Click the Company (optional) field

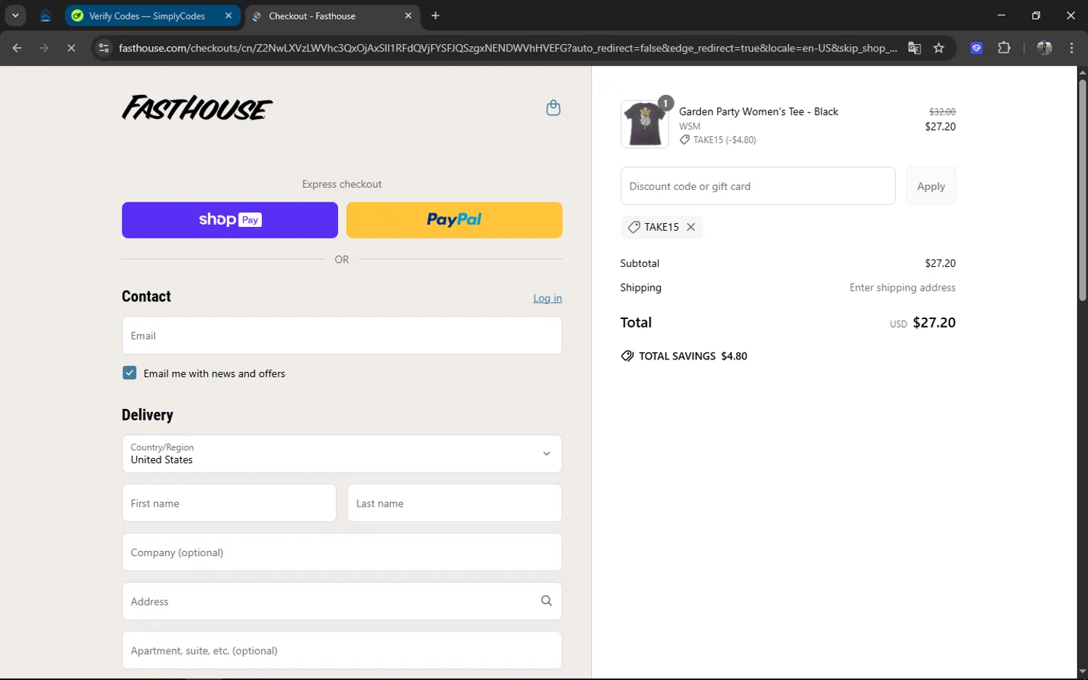point(342,552)
